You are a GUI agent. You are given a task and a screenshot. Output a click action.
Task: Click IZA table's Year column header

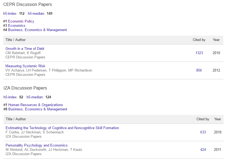[x=217, y=119]
